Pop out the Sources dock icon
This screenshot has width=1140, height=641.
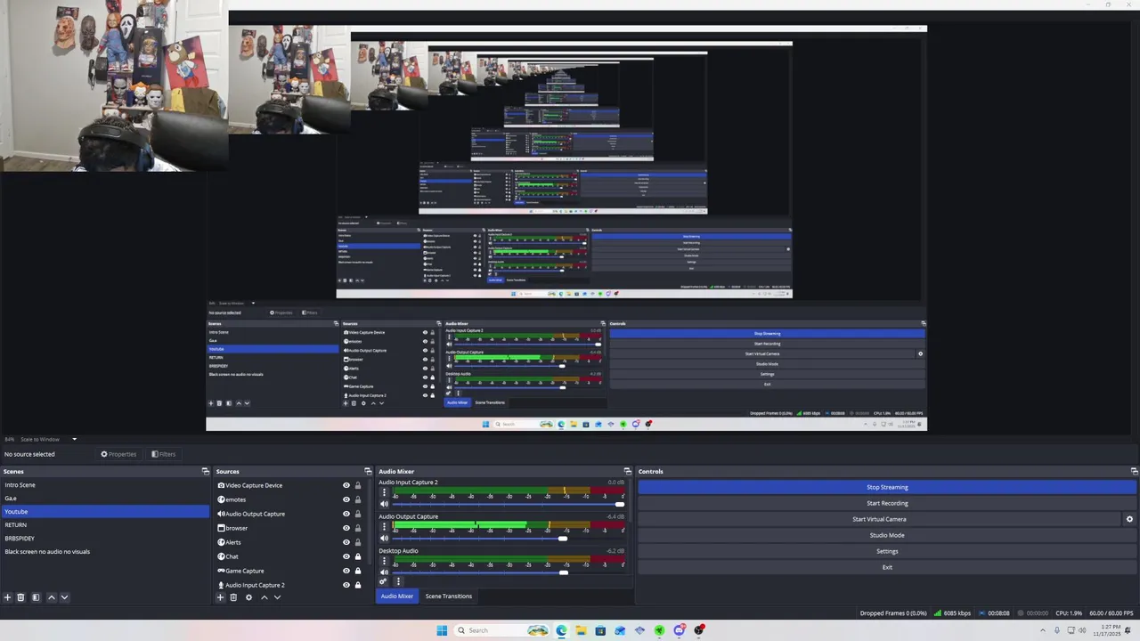pyautogui.click(x=368, y=472)
